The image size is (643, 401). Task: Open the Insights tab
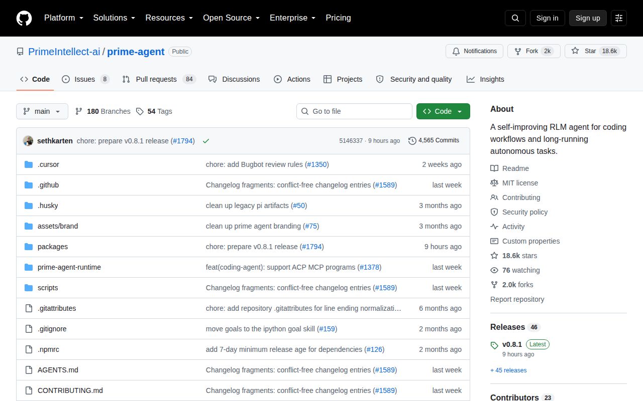pos(485,79)
